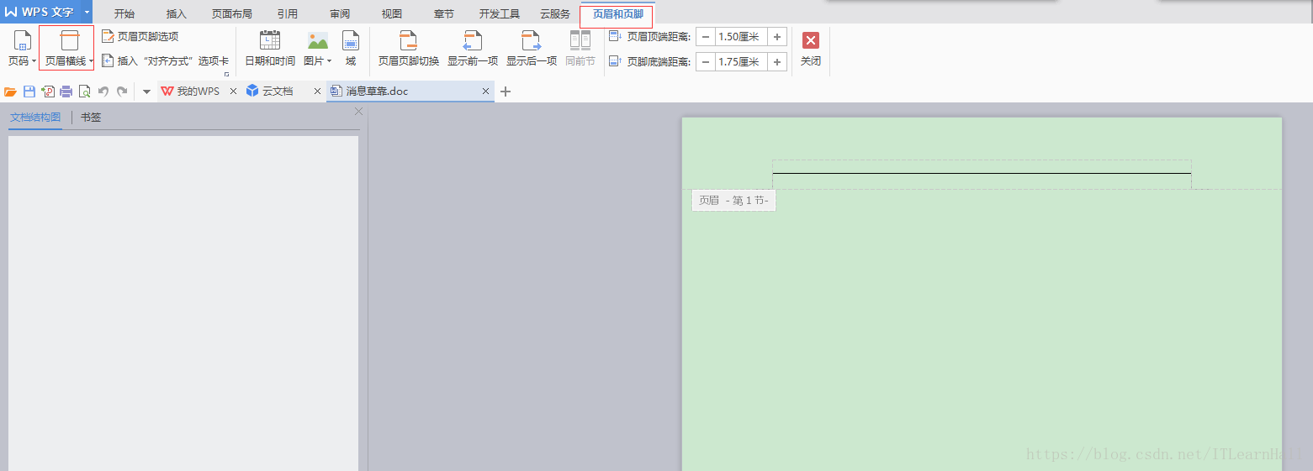
Task: Increase 页脚底端距离 with plus button
Action: [x=777, y=61]
